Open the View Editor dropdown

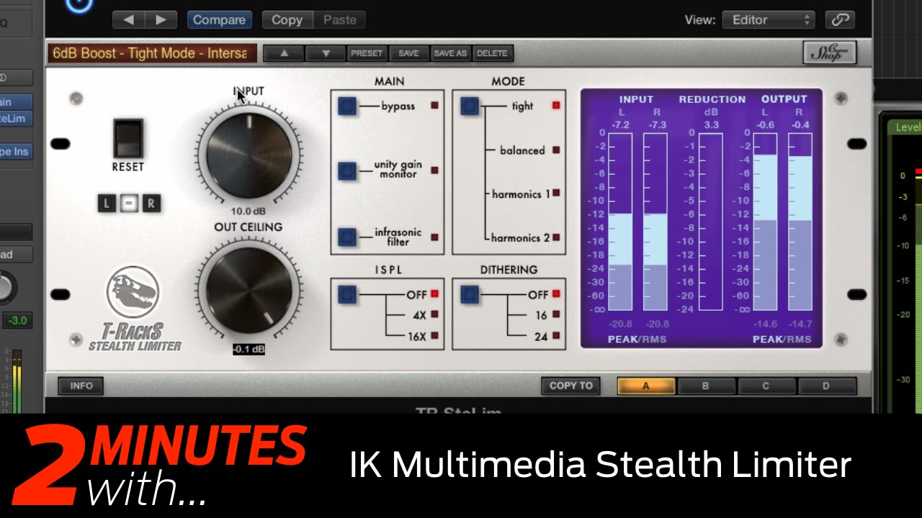point(769,20)
